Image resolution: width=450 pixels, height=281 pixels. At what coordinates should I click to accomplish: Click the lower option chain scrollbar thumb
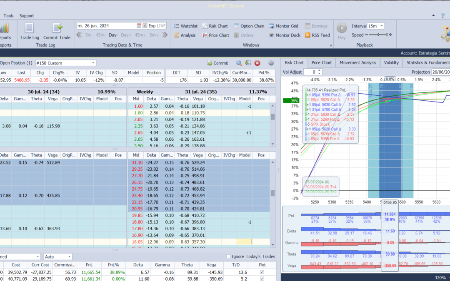tap(272, 193)
